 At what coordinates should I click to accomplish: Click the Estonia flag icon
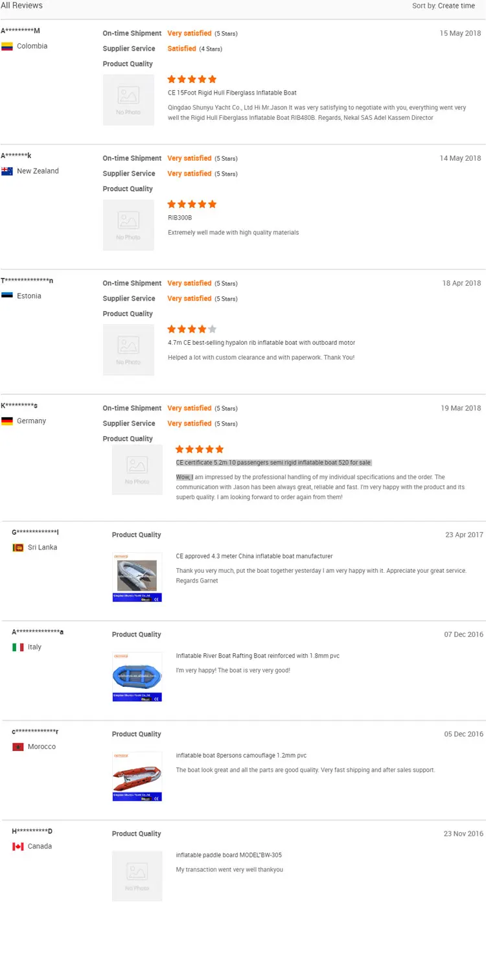[x=7, y=296]
